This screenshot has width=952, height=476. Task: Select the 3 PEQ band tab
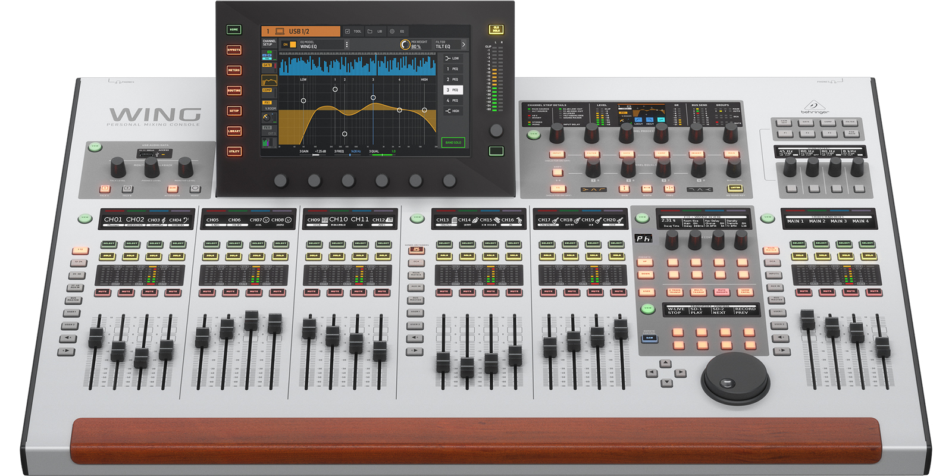453,90
